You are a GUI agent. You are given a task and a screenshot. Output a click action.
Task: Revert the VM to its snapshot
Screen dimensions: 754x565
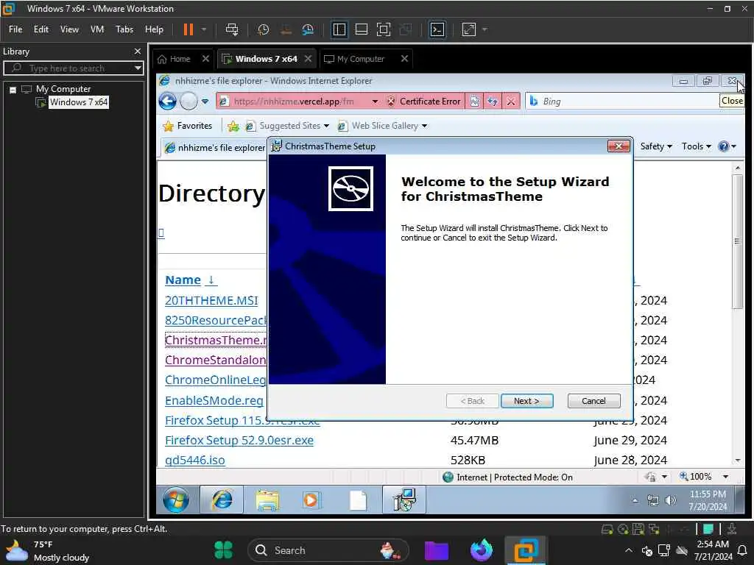[286, 29]
